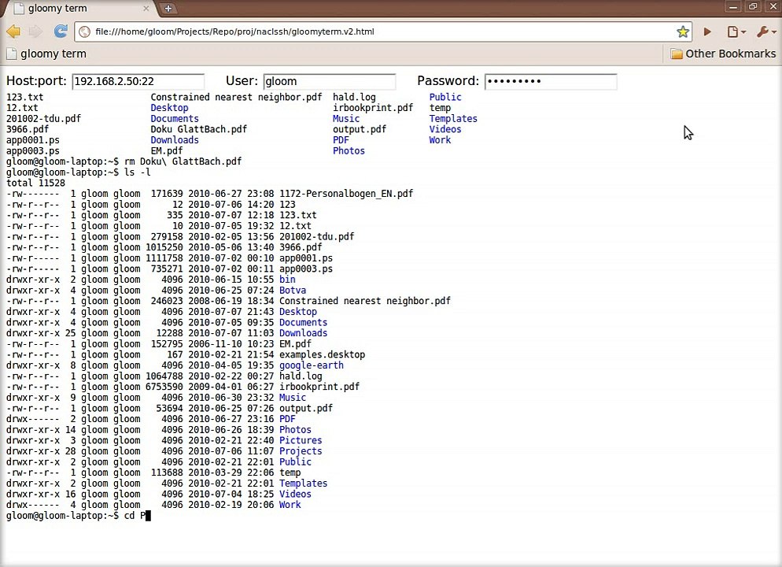782x567 pixels.
Task: Click the site info icon in address bar
Action: 85,31
